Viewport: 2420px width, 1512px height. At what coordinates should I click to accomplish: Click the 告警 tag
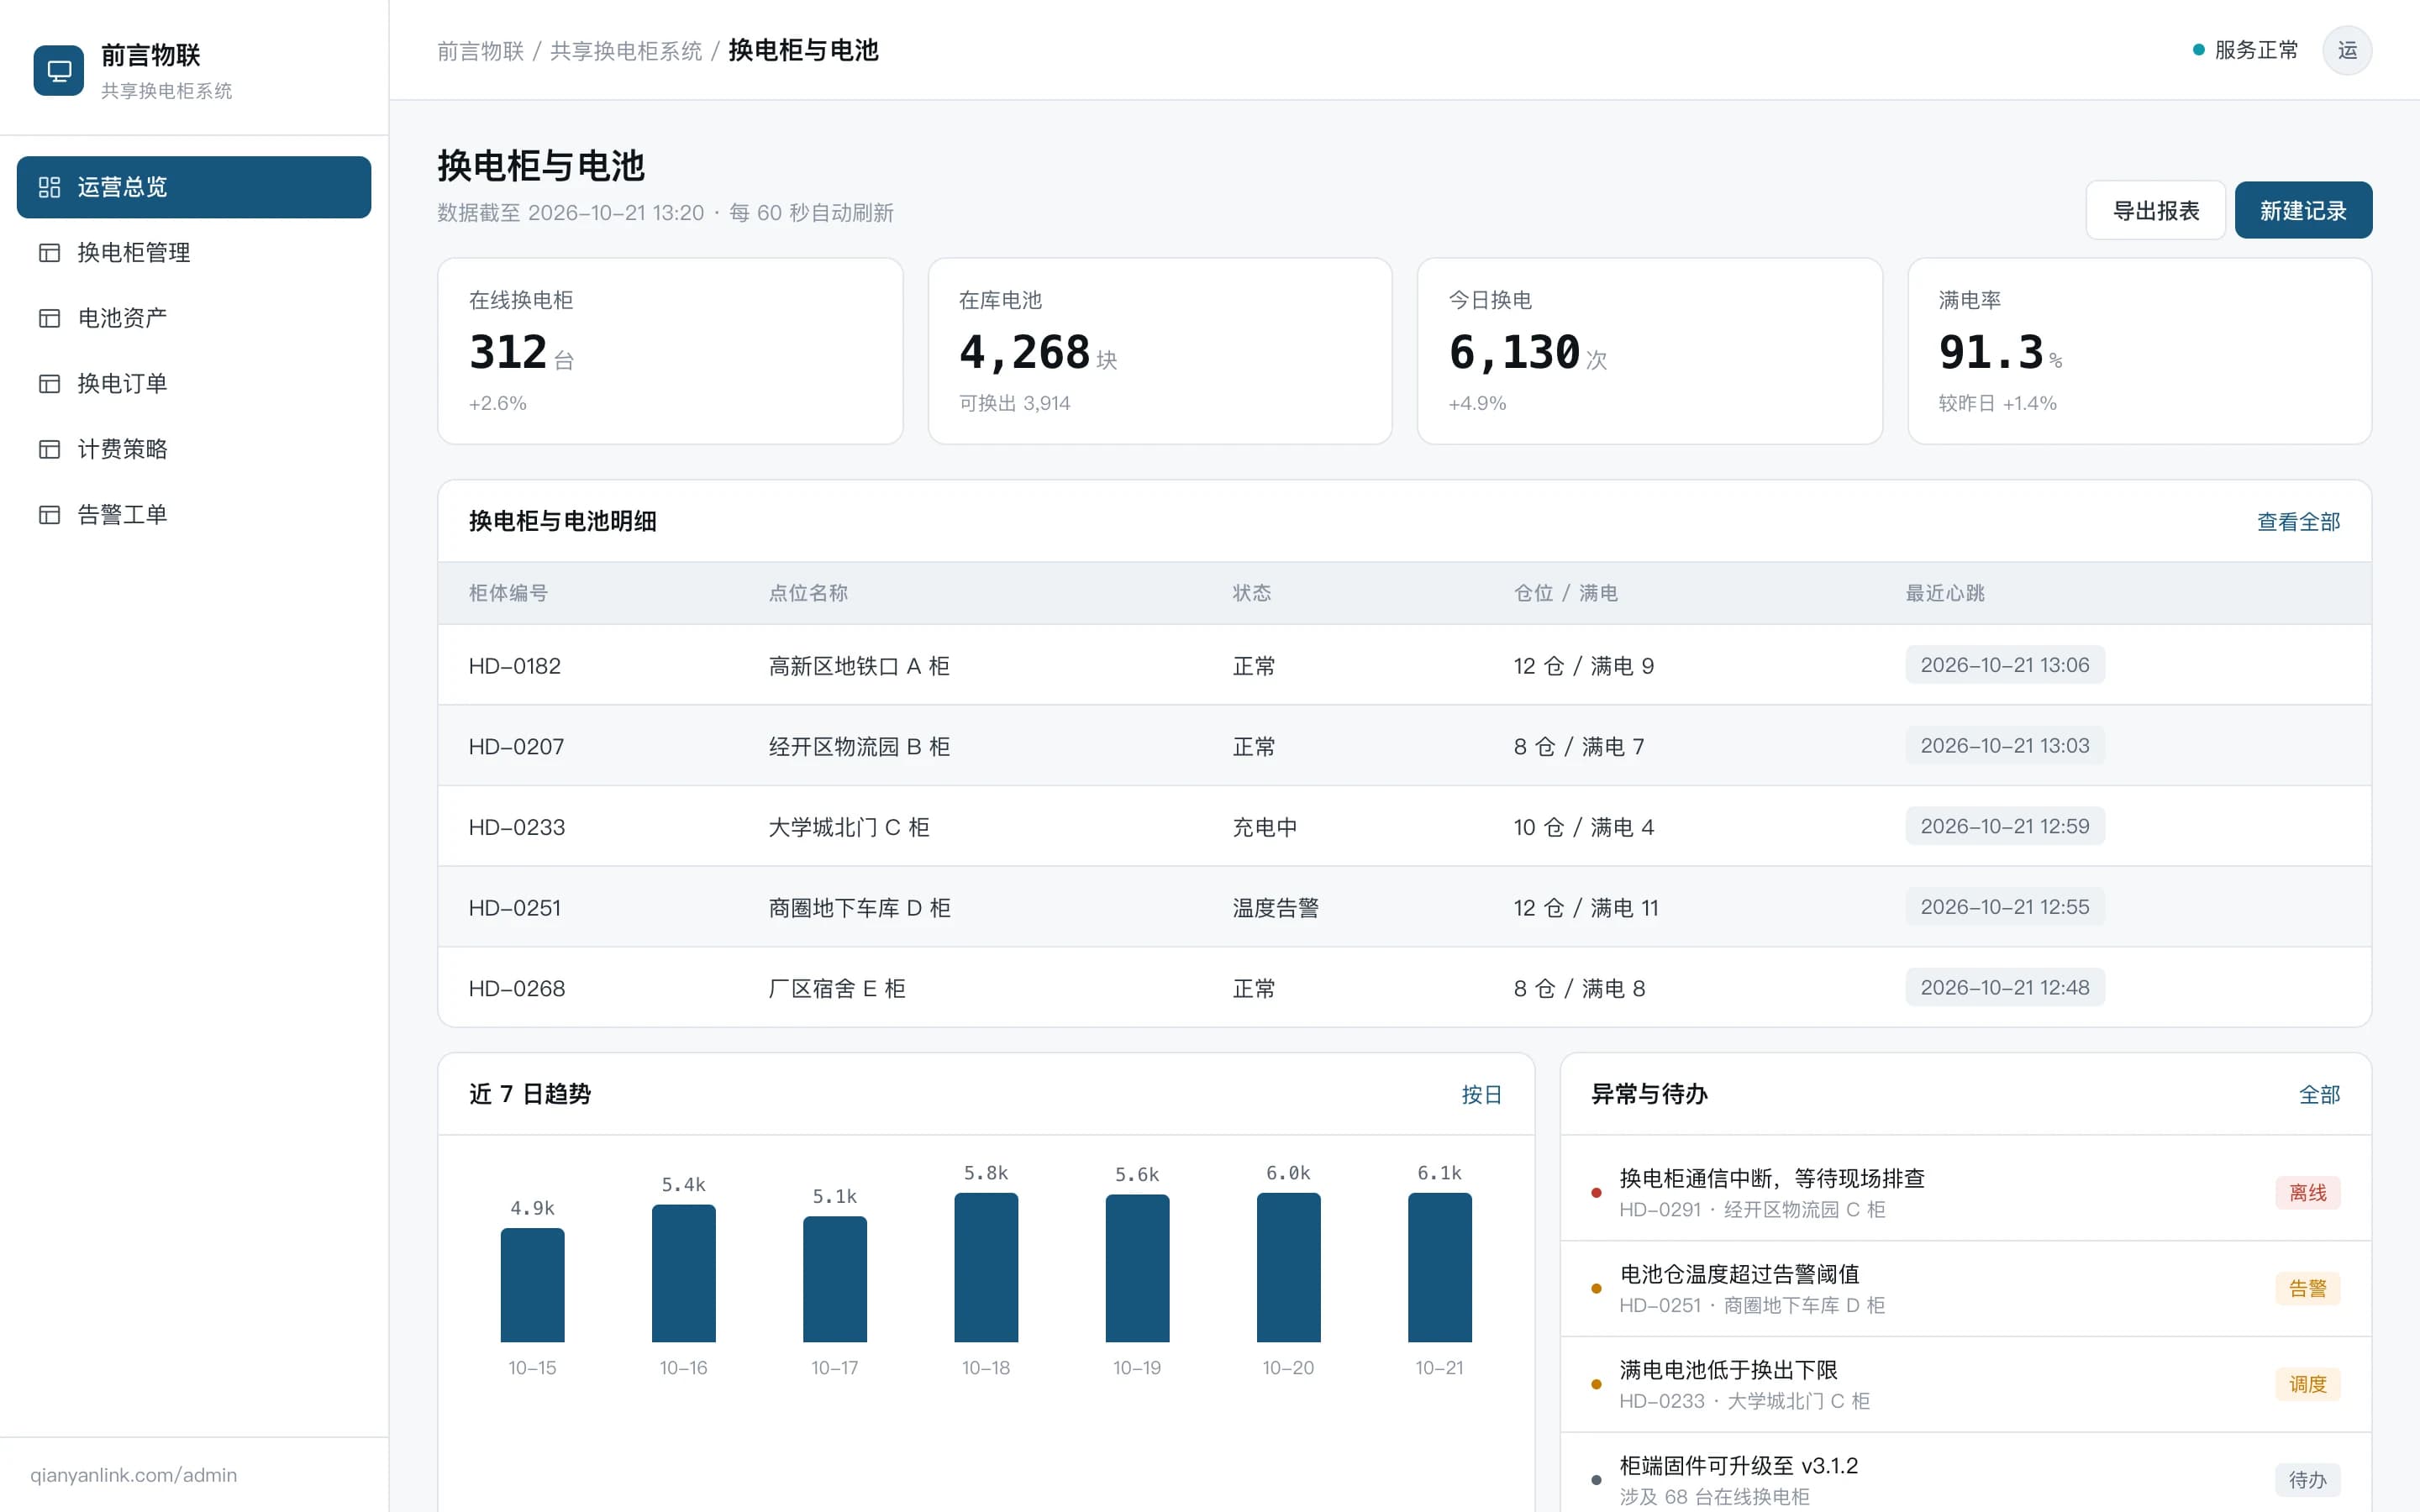point(2307,1289)
